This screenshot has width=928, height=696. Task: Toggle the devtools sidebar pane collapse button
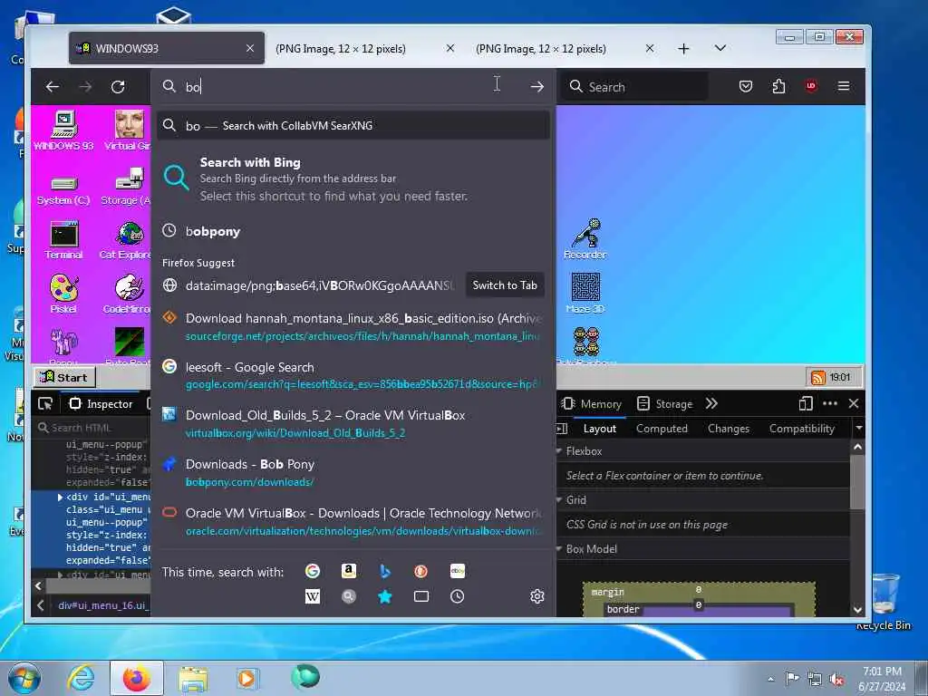[x=562, y=429]
